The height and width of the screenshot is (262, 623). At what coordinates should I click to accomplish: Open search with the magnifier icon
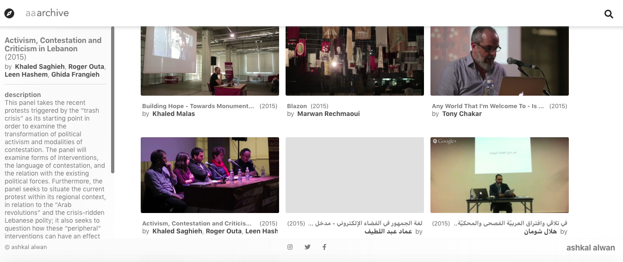(x=609, y=14)
